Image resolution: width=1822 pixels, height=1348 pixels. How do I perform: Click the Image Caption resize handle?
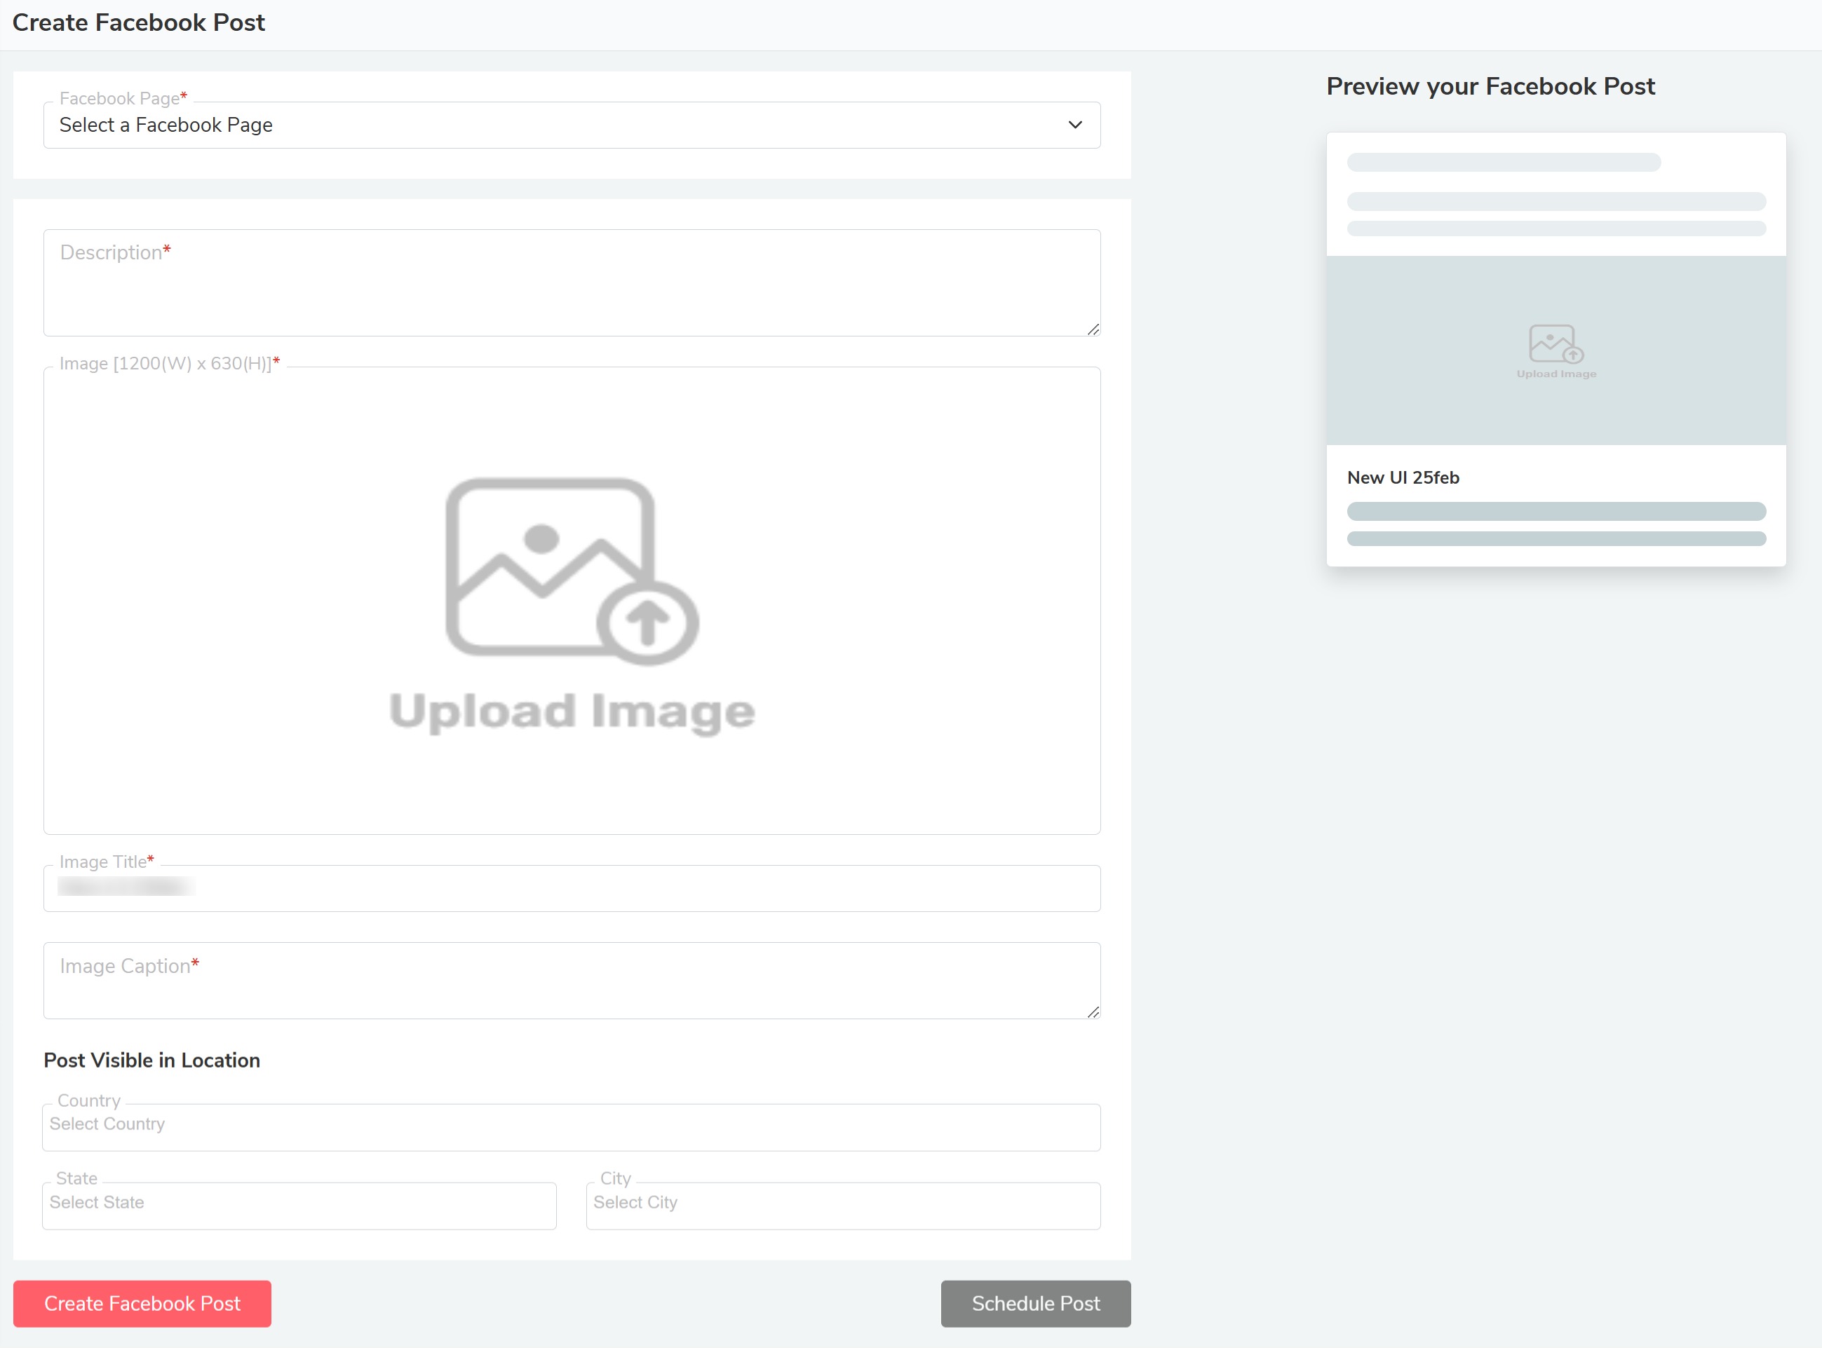[x=1093, y=1012]
